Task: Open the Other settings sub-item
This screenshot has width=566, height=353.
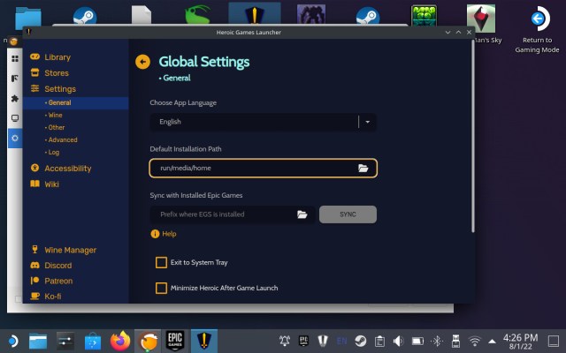Action: coord(55,127)
